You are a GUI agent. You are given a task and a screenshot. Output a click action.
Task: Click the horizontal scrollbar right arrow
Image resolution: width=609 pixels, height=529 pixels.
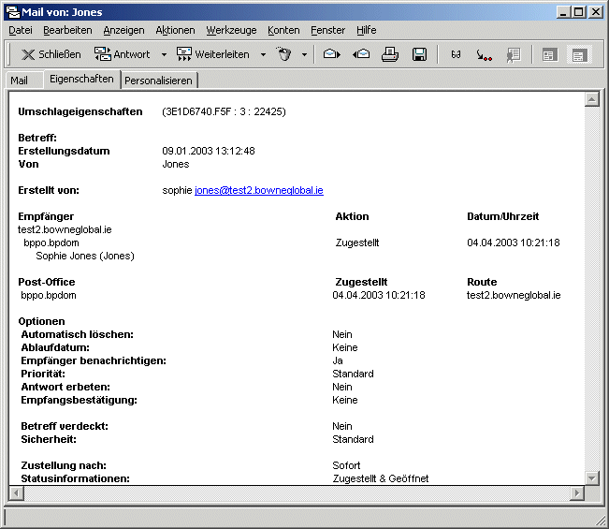(577, 493)
